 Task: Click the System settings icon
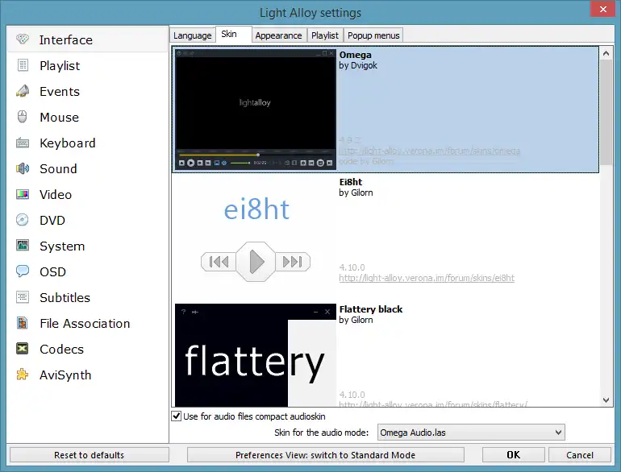tap(23, 246)
